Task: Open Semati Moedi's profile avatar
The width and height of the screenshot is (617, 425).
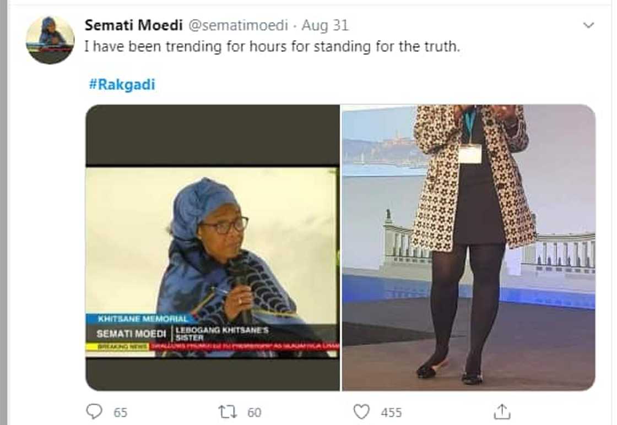Action: tap(50, 40)
